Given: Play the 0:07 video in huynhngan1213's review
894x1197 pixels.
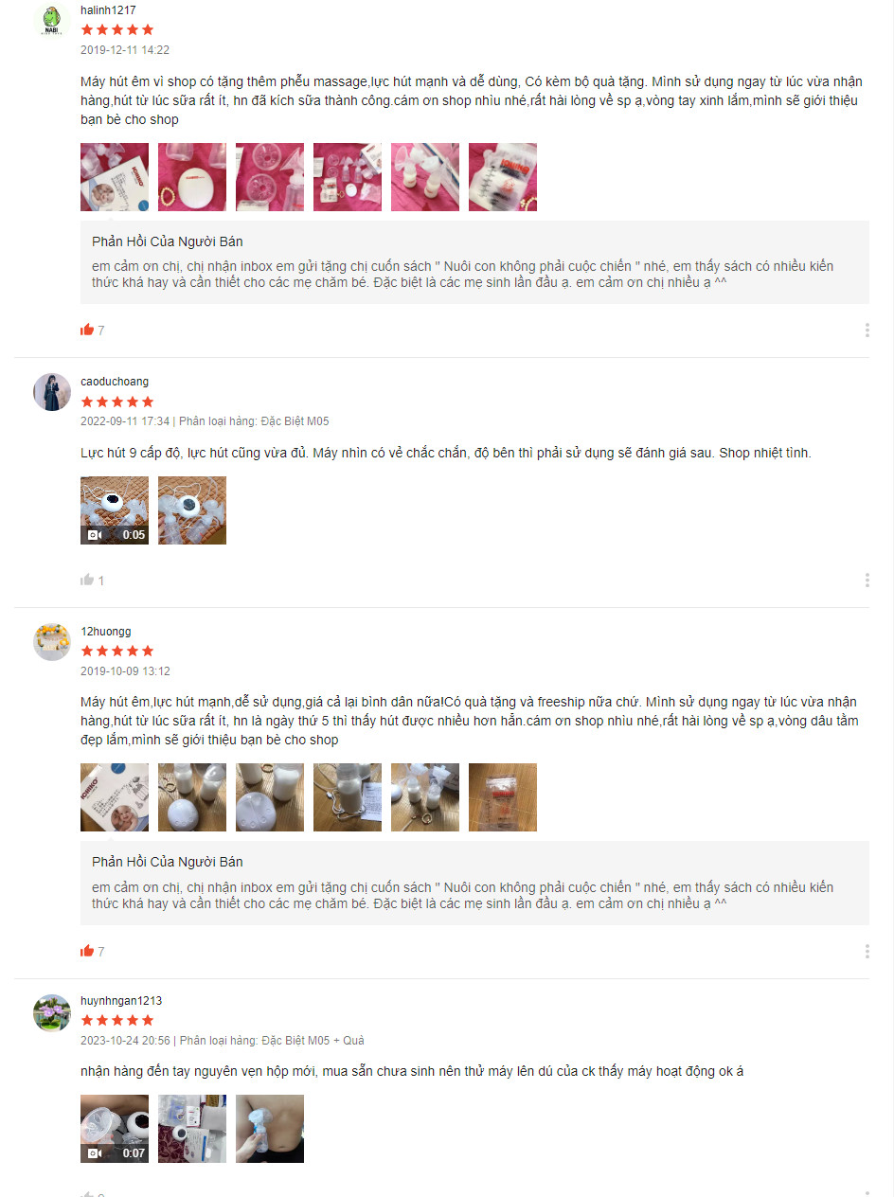Looking at the screenshot, I should coord(115,1129).
